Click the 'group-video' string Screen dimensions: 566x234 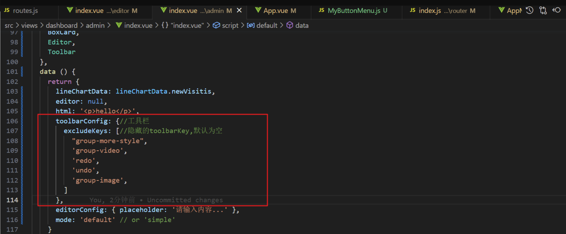coord(98,151)
